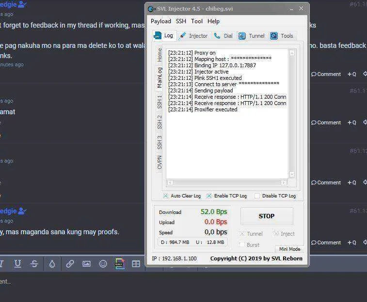367x302 pixels.
Task: Switch to Mini Mode
Action: (289, 249)
